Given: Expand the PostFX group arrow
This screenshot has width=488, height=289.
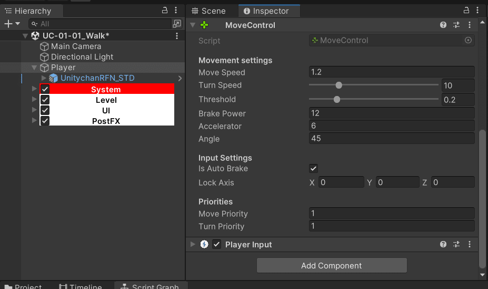Looking at the screenshot, I should point(34,120).
